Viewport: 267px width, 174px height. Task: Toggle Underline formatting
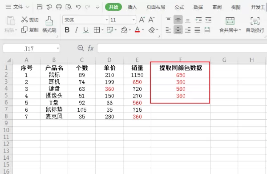pos(86,30)
